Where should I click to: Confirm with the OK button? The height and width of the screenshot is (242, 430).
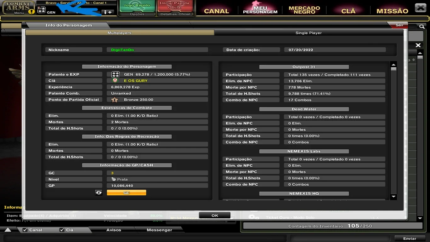(x=215, y=216)
